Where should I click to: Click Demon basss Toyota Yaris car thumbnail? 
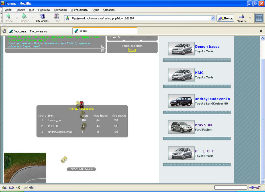pyautogui.click(x=181, y=49)
